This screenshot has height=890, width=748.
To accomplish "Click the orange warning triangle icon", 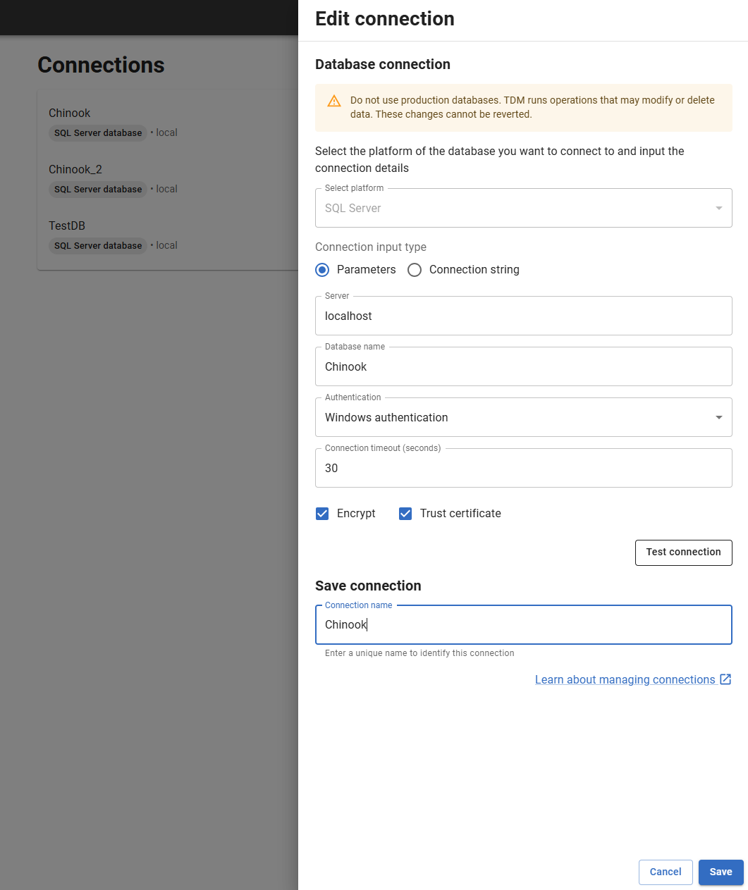I will [x=334, y=101].
